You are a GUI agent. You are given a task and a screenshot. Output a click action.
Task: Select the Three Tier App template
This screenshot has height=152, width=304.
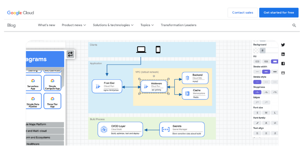[x=52, y=101]
